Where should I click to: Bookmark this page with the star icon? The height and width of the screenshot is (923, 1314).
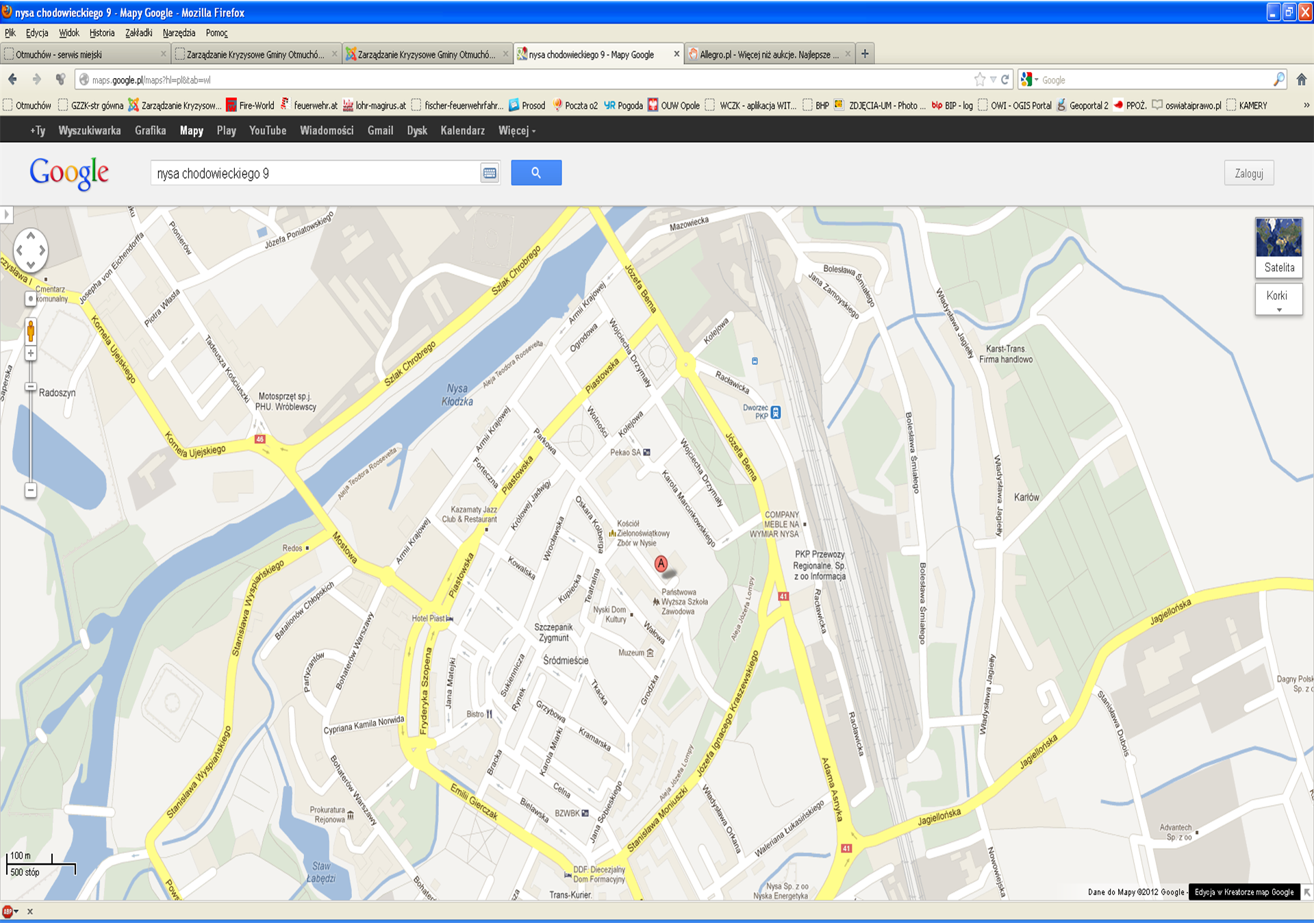(x=980, y=79)
